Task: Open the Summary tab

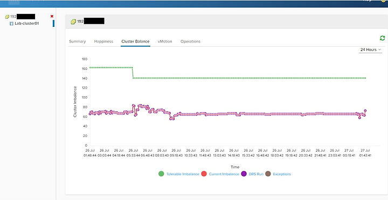Action: pos(78,41)
